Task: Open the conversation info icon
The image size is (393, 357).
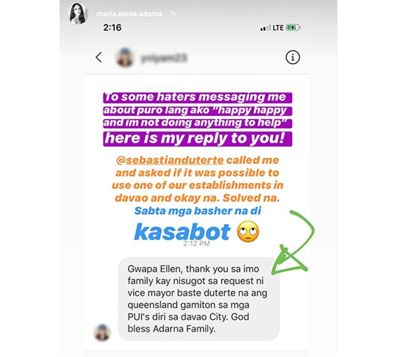Action: click(292, 57)
